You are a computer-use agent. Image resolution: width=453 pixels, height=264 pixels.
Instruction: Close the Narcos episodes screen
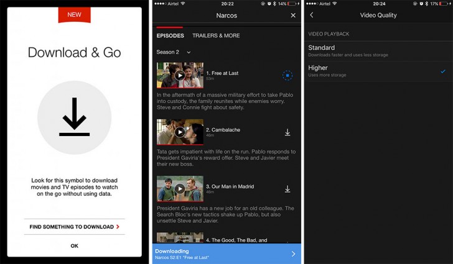point(293,16)
